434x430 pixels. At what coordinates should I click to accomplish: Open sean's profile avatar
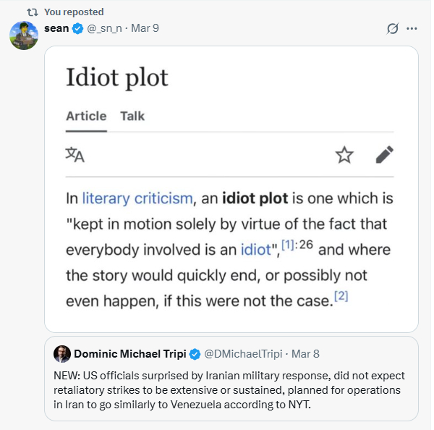(x=23, y=35)
